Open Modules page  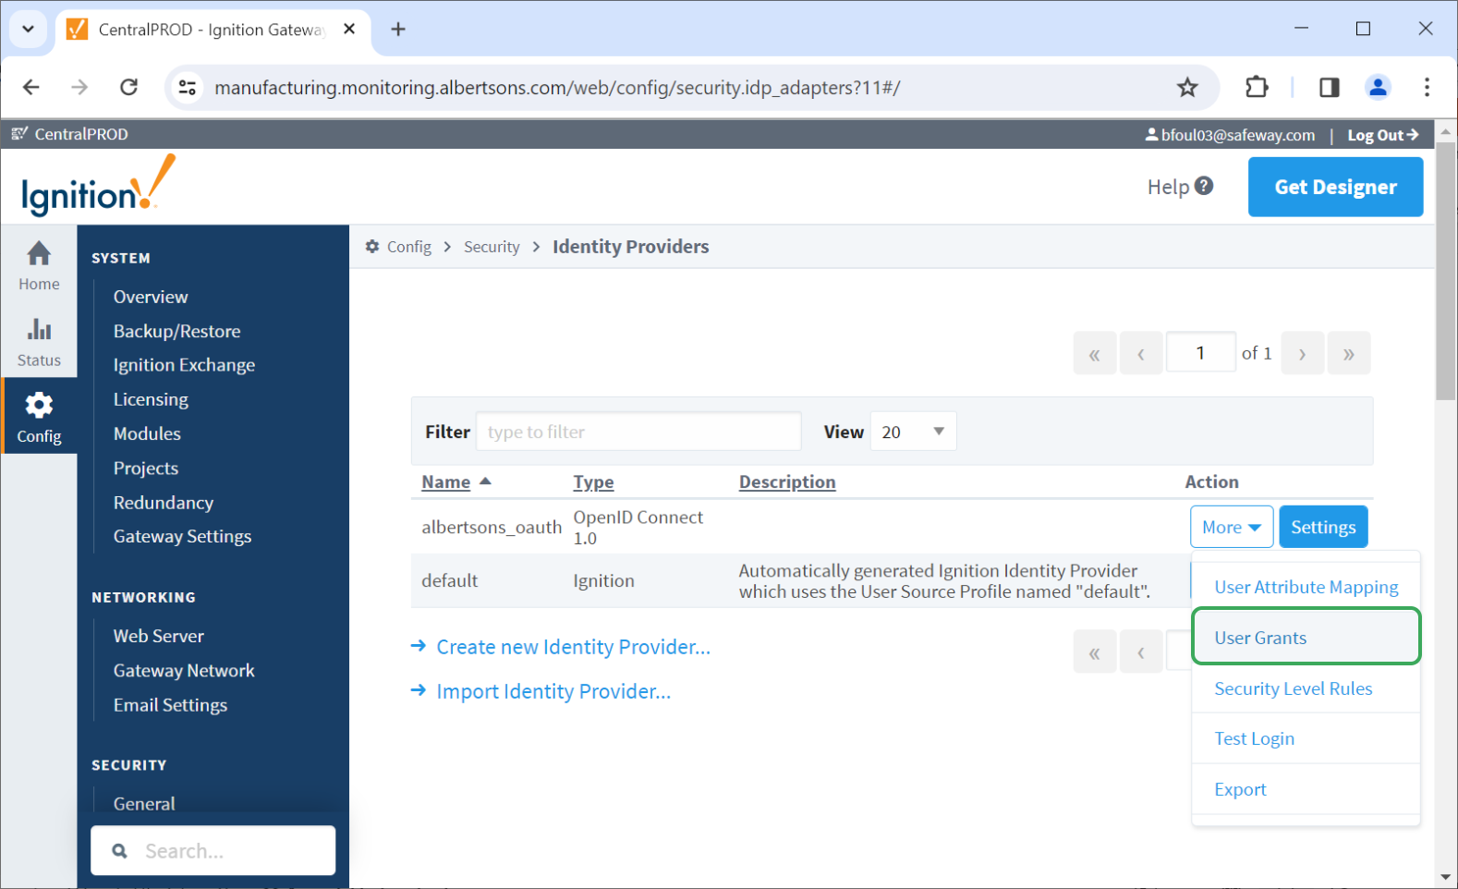[x=147, y=433]
